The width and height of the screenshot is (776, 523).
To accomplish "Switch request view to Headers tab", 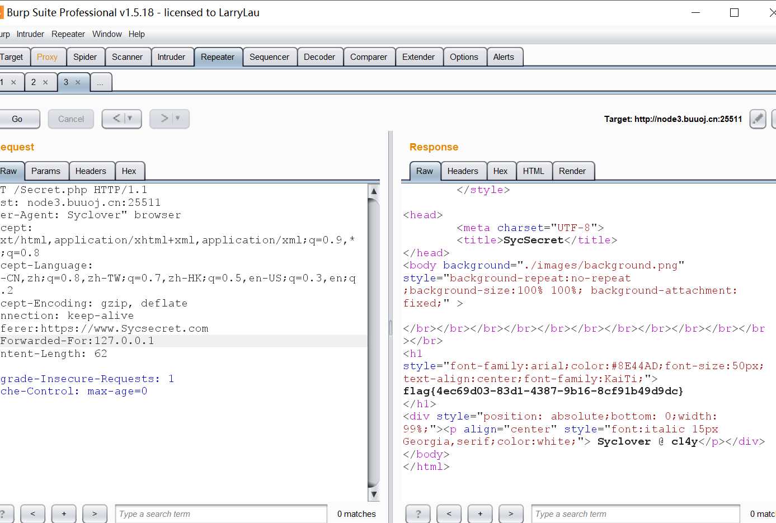I will pos(91,171).
